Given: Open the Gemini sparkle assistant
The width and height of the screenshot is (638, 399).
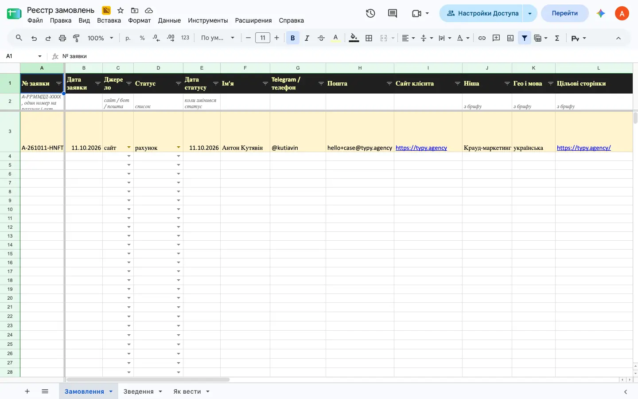Looking at the screenshot, I should (601, 13).
